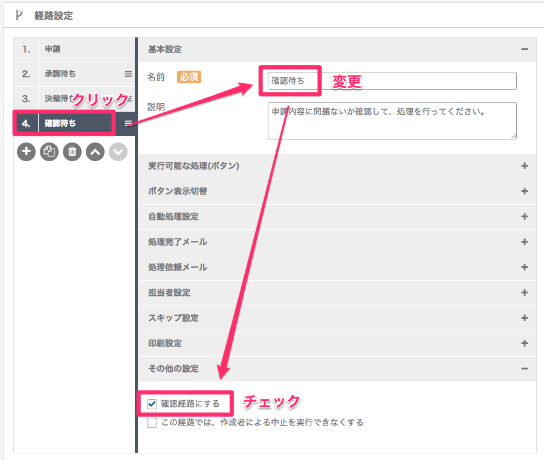Move route up with arrow icon
Image resolution: width=544 pixels, height=460 pixels.
[96, 152]
